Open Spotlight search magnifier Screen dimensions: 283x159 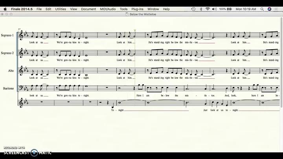(x=262, y=9)
